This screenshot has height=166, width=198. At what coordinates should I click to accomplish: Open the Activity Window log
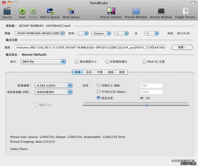pos(161,11)
